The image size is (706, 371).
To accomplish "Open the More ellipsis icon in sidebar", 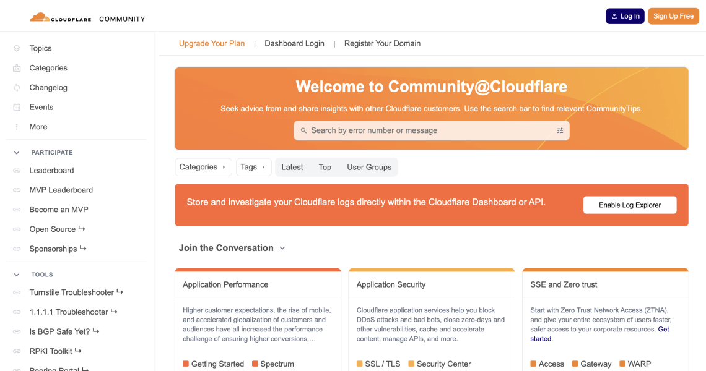I will [x=17, y=127].
